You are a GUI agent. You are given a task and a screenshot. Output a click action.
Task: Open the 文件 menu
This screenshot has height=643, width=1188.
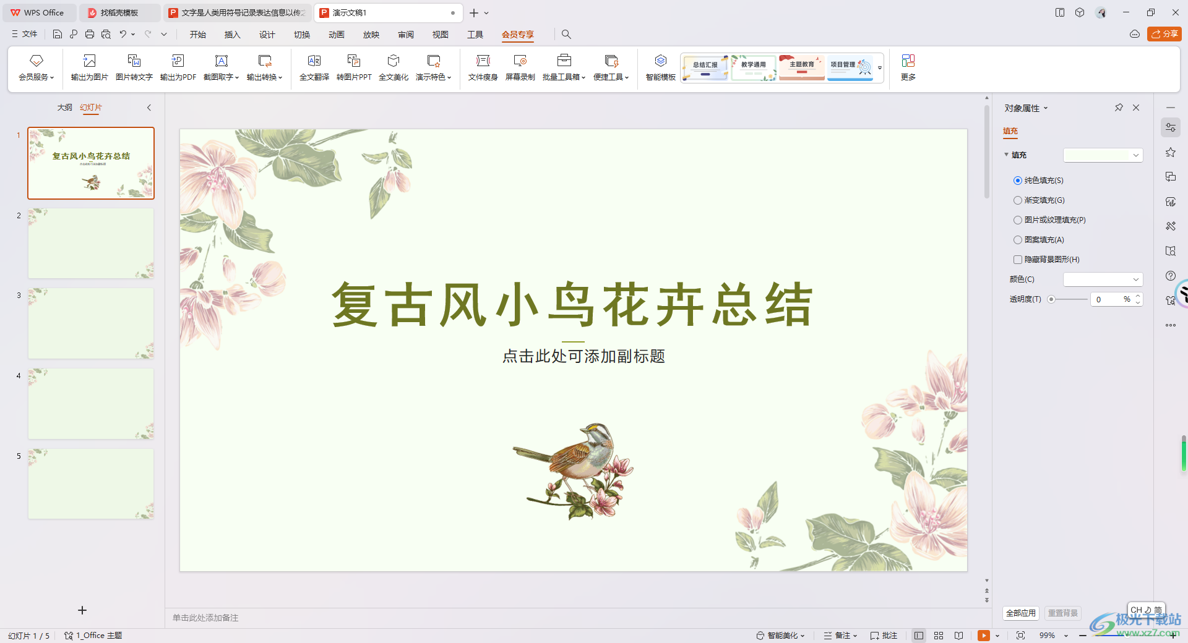[x=25, y=34]
